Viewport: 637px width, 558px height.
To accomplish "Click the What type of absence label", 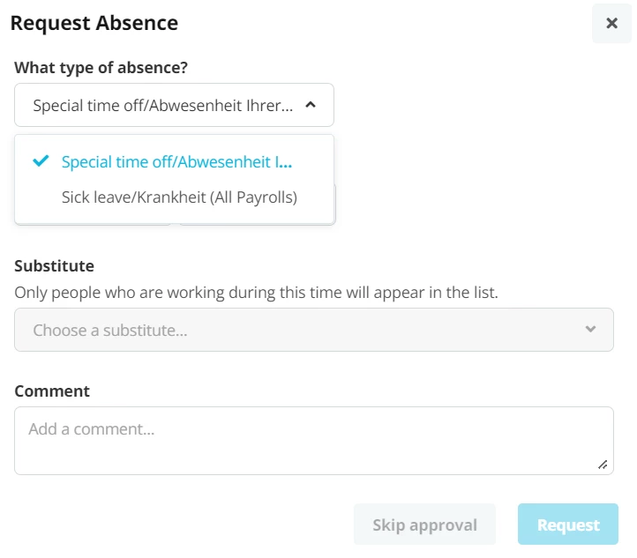I will pyautogui.click(x=101, y=67).
